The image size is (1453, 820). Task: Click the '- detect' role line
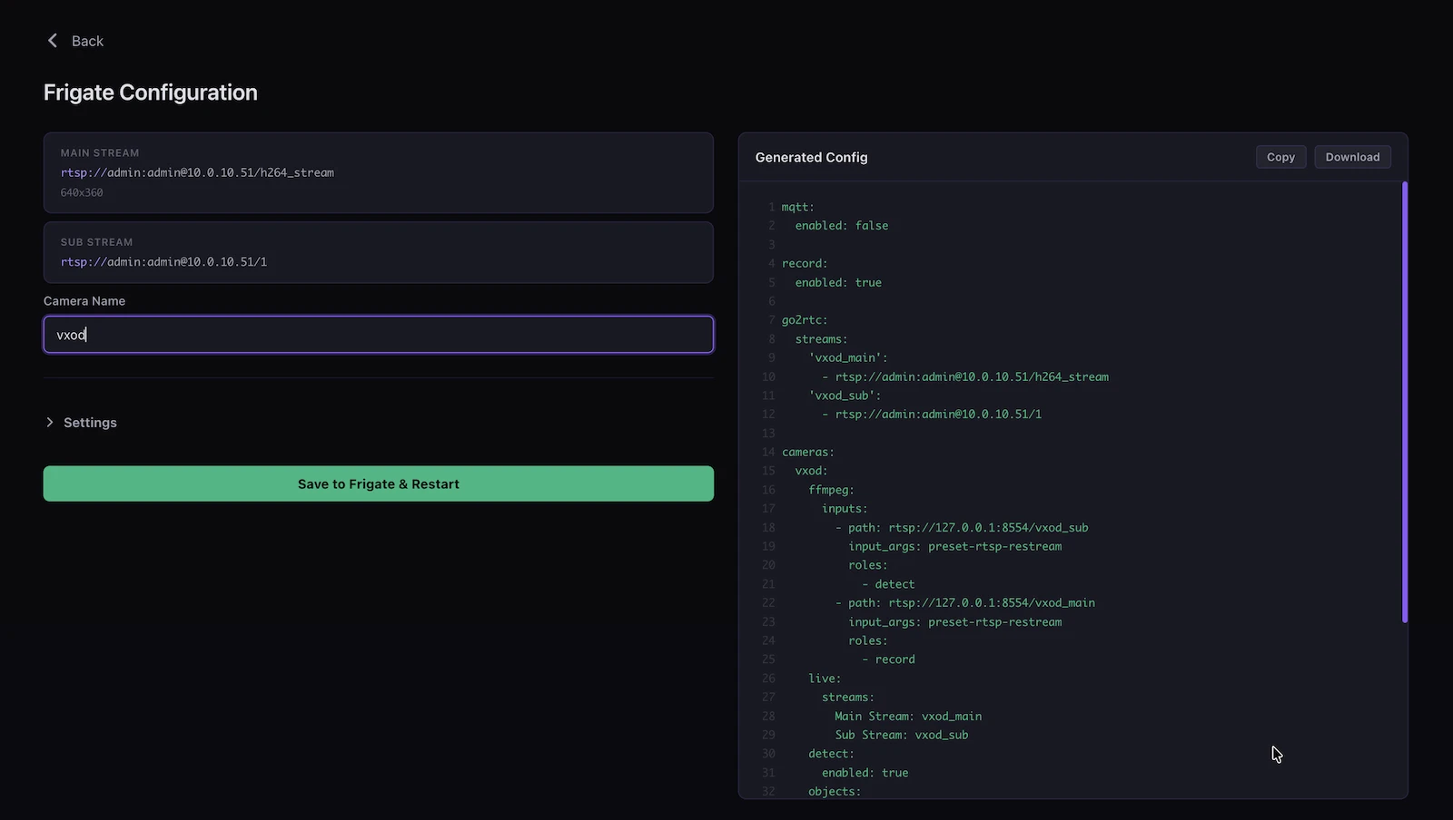coord(888,584)
